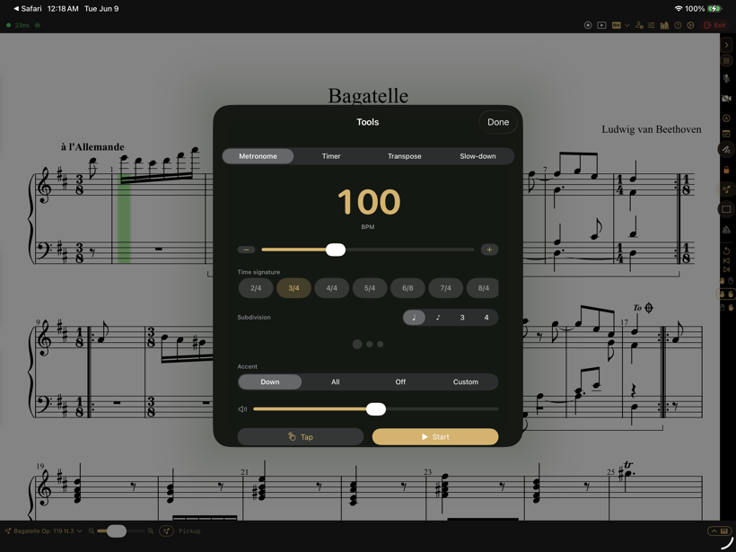Viewport: 736px width, 552px height.
Task: Click Done to close Tools panel
Action: click(498, 122)
